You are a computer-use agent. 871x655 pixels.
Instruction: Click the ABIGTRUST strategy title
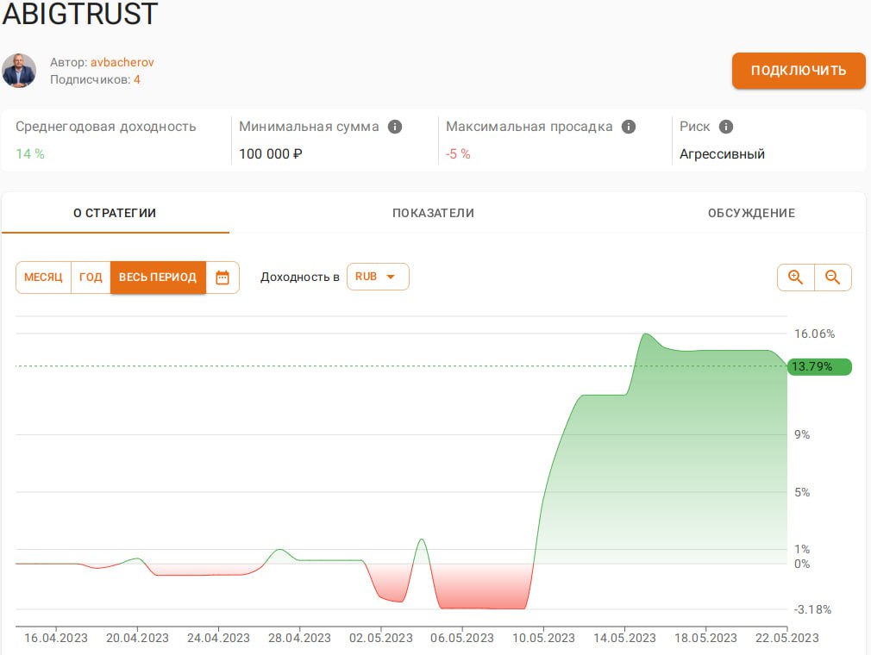[80, 13]
